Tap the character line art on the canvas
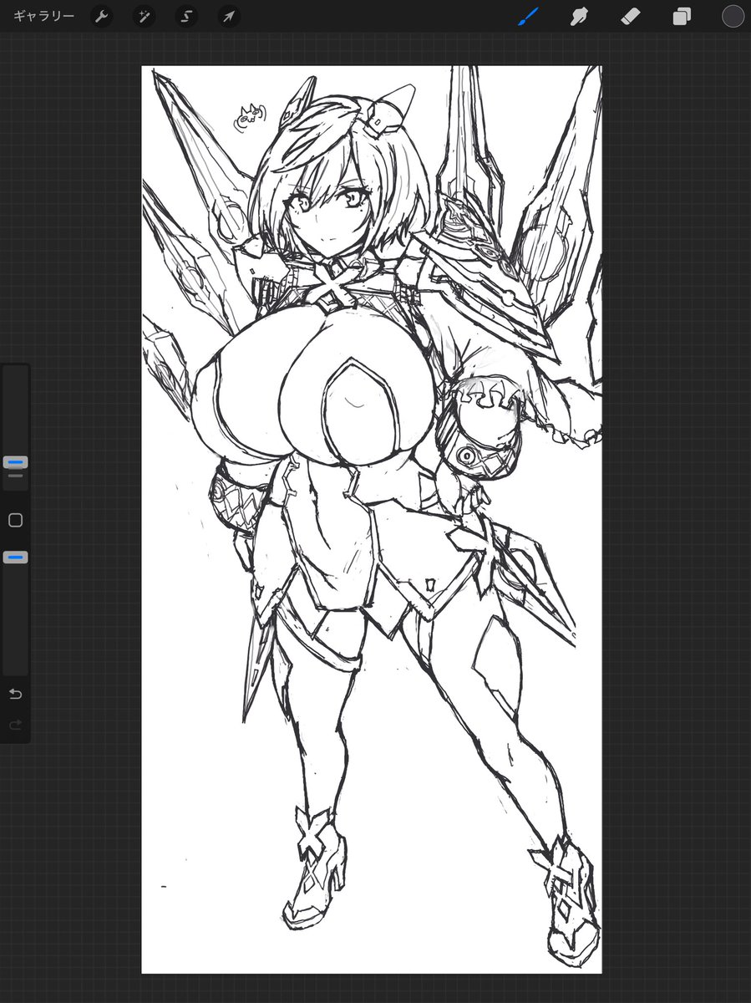This screenshot has height=1003, width=751. coord(372,518)
